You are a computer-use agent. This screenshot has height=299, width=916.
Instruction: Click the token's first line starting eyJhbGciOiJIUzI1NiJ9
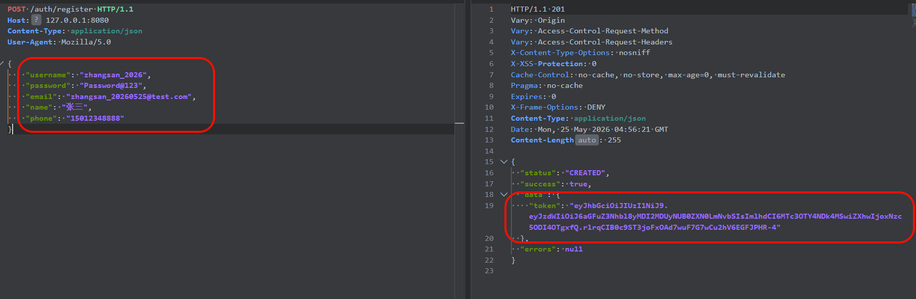coord(619,206)
